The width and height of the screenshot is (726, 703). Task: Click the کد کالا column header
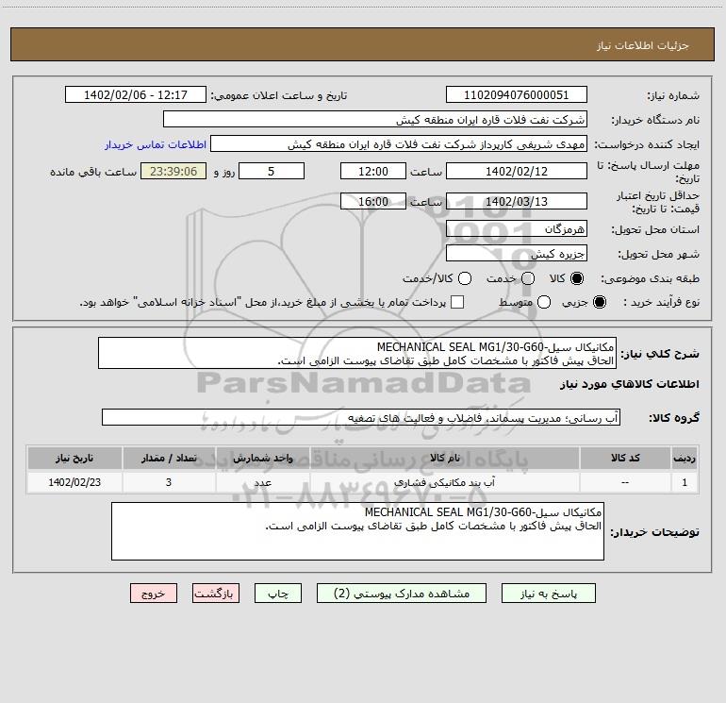point(625,458)
